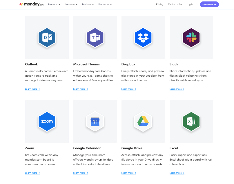
Task: Click the description 'Easily attach, share, and preview files'
Action: click(143, 76)
